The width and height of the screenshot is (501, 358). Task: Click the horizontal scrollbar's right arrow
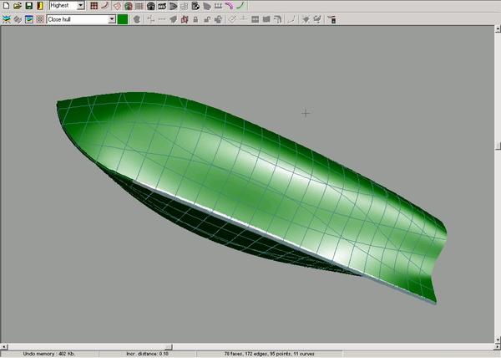pyautogui.click(x=498, y=347)
